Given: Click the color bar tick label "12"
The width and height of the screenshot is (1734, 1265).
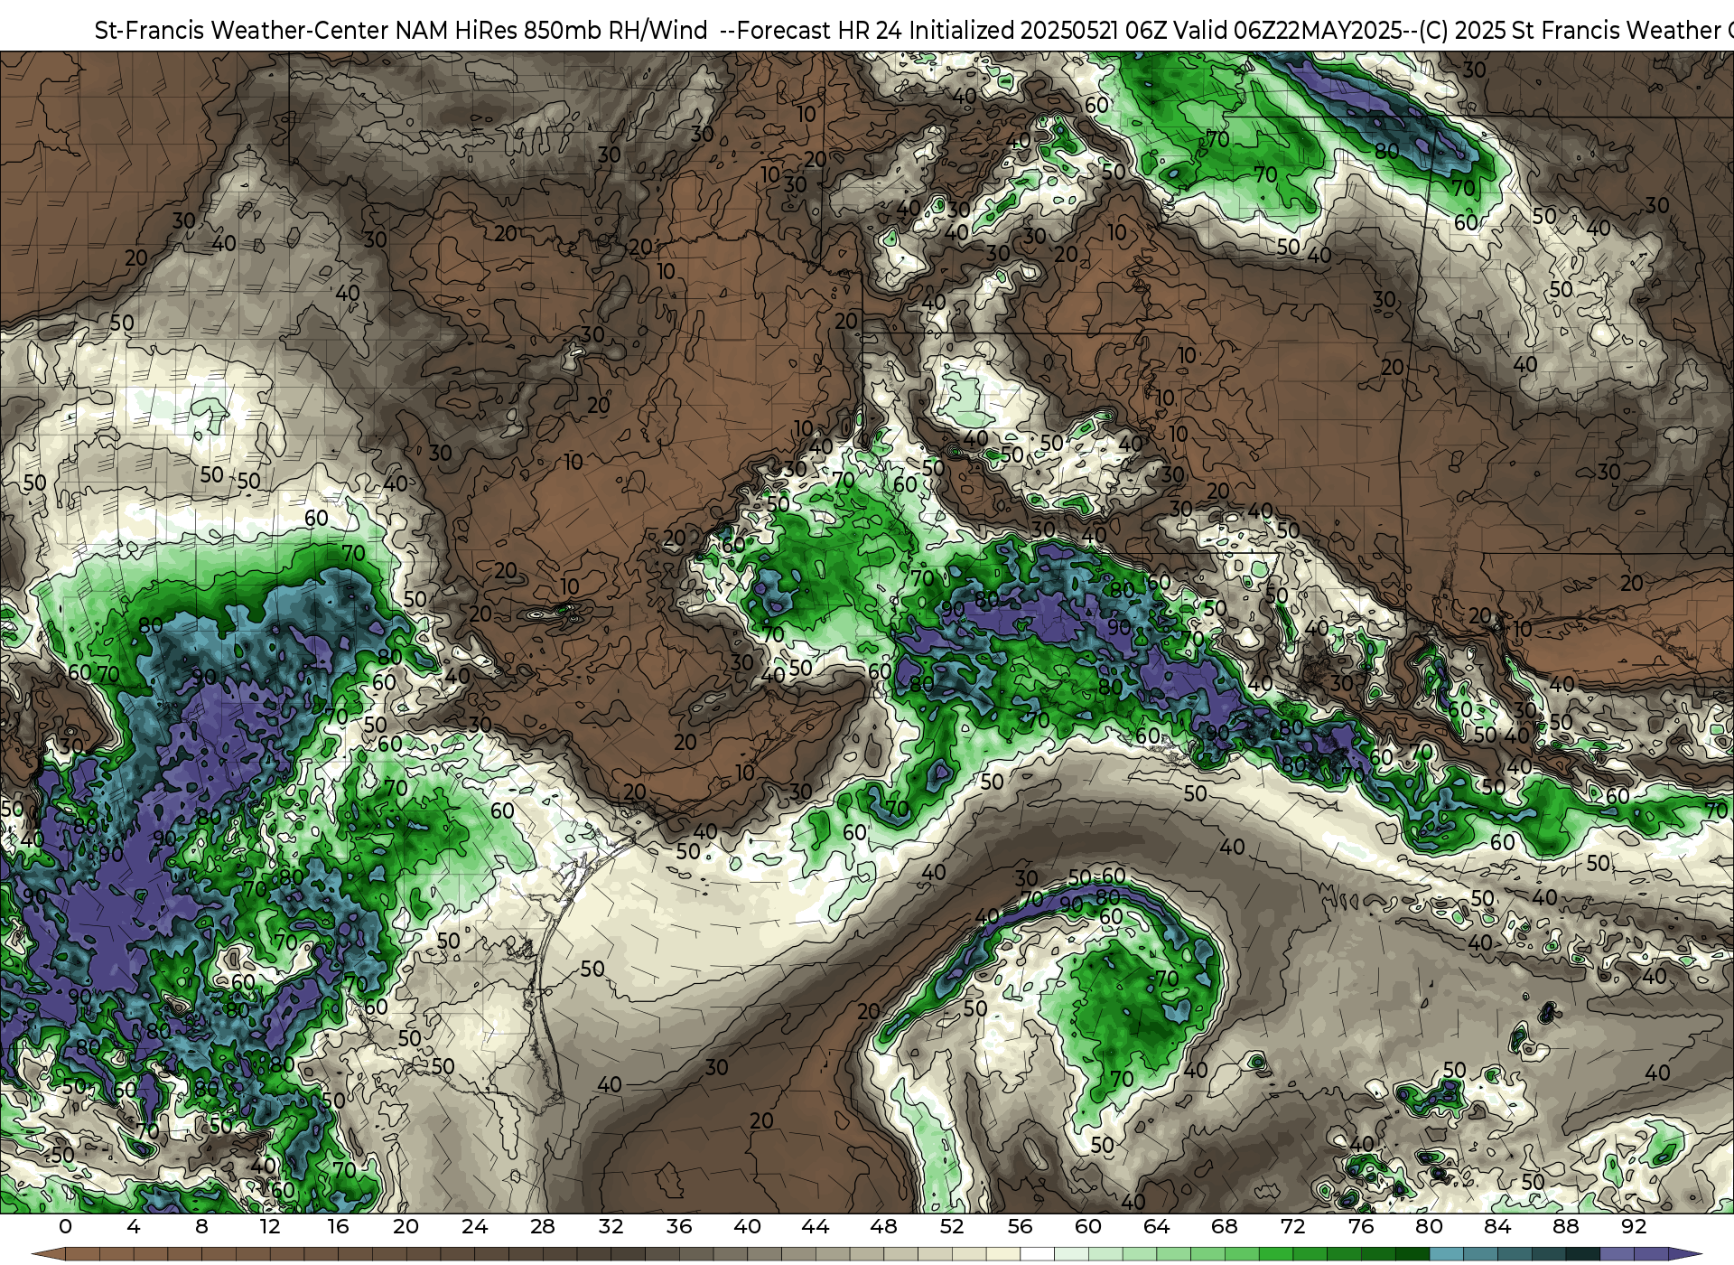Looking at the screenshot, I should 270,1227.
